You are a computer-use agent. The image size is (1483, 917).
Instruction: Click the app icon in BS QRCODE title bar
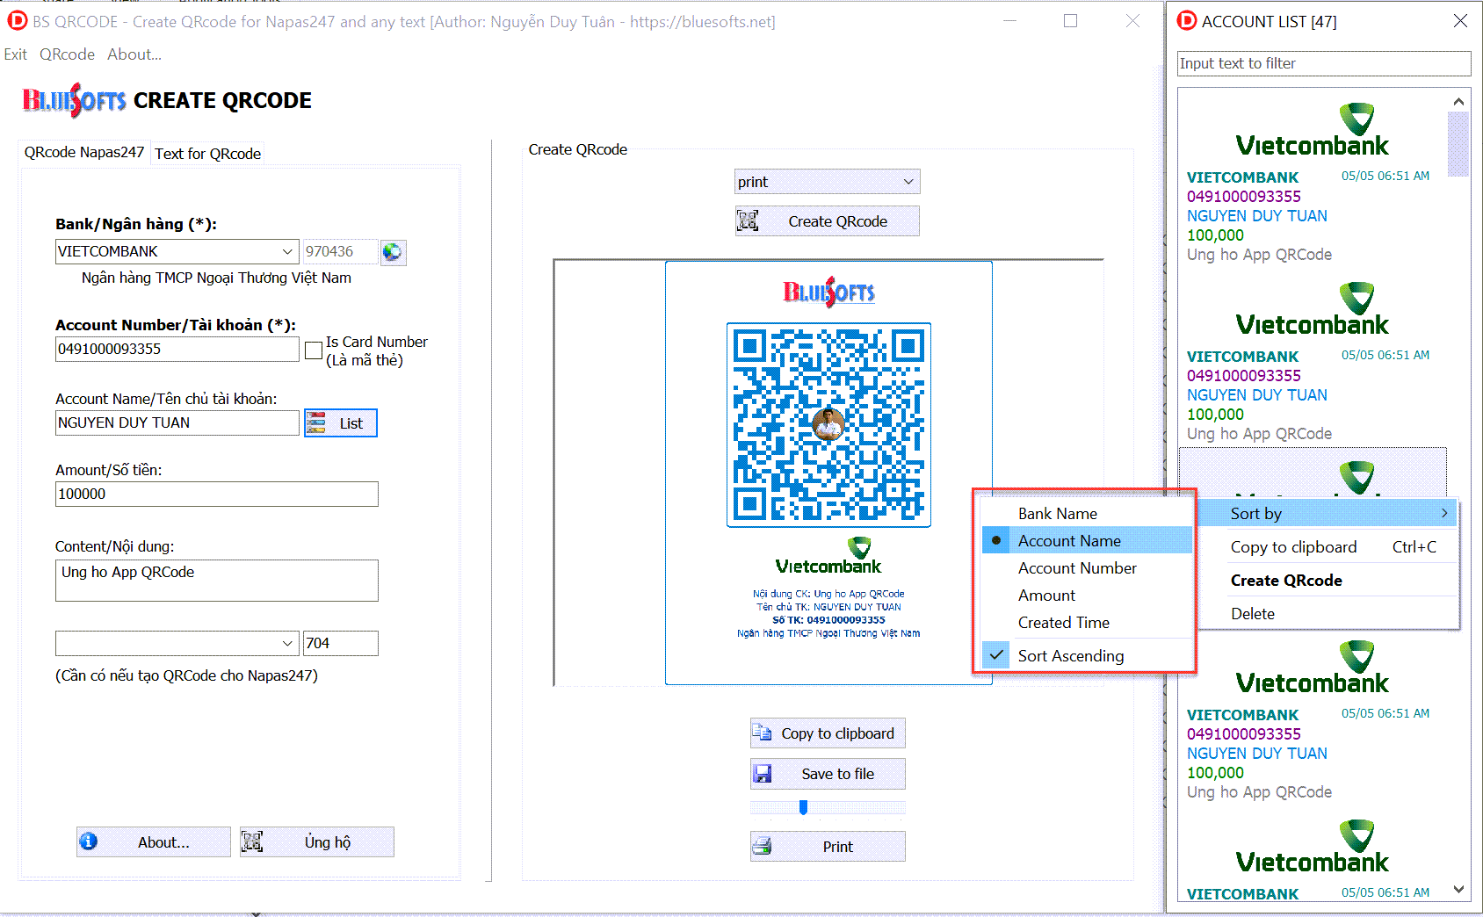pos(18,21)
